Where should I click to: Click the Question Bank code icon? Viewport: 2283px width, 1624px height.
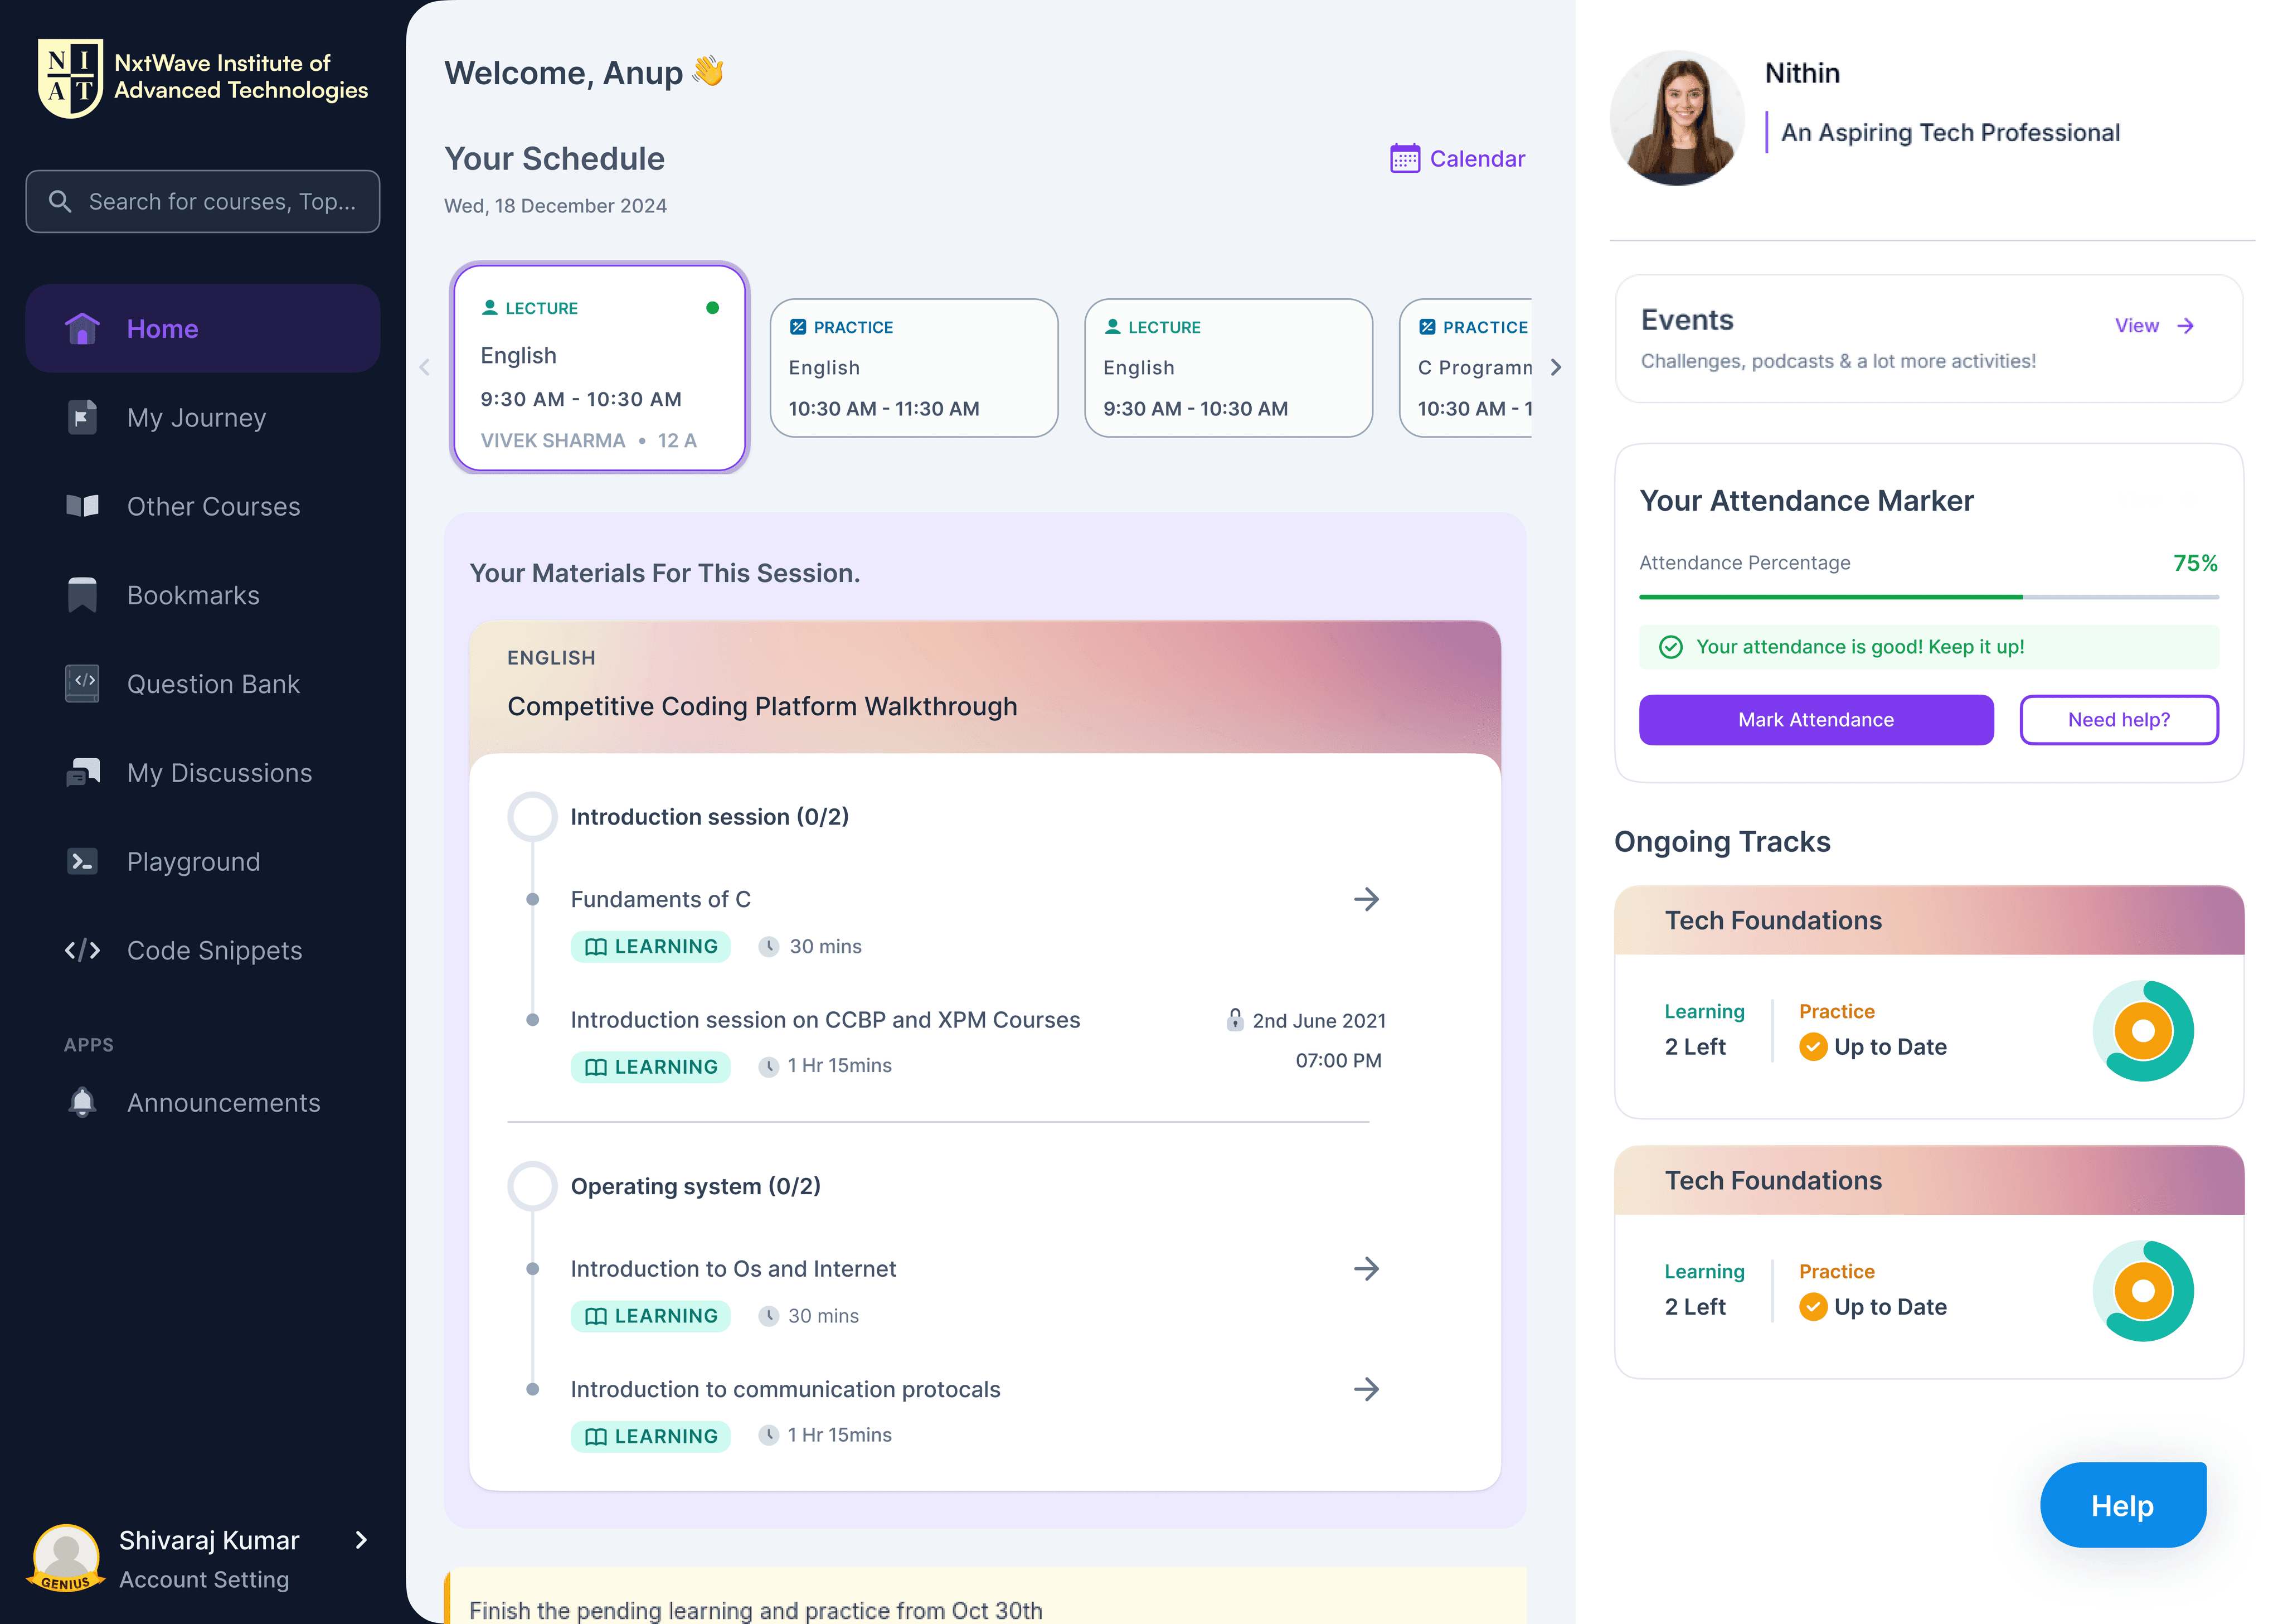82,684
